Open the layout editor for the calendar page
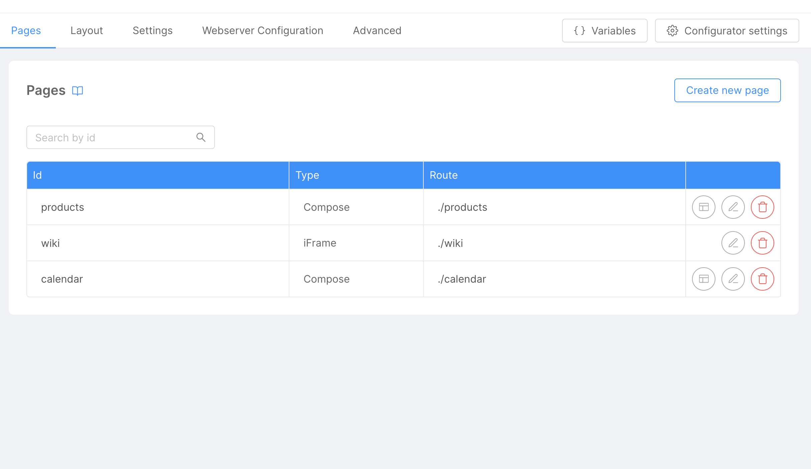811x469 pixels. (x=703, y=279)
